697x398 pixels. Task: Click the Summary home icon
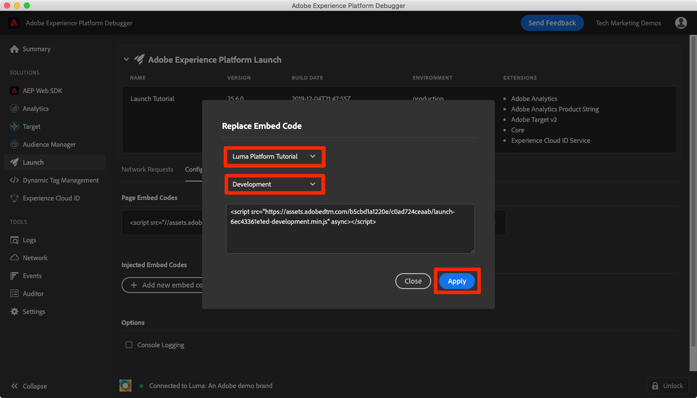(x=14, y=49)
